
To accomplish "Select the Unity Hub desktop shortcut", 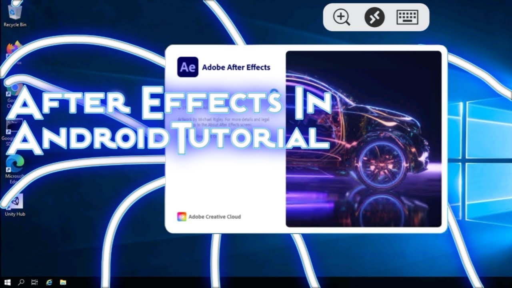I will (x=15, y=202).
